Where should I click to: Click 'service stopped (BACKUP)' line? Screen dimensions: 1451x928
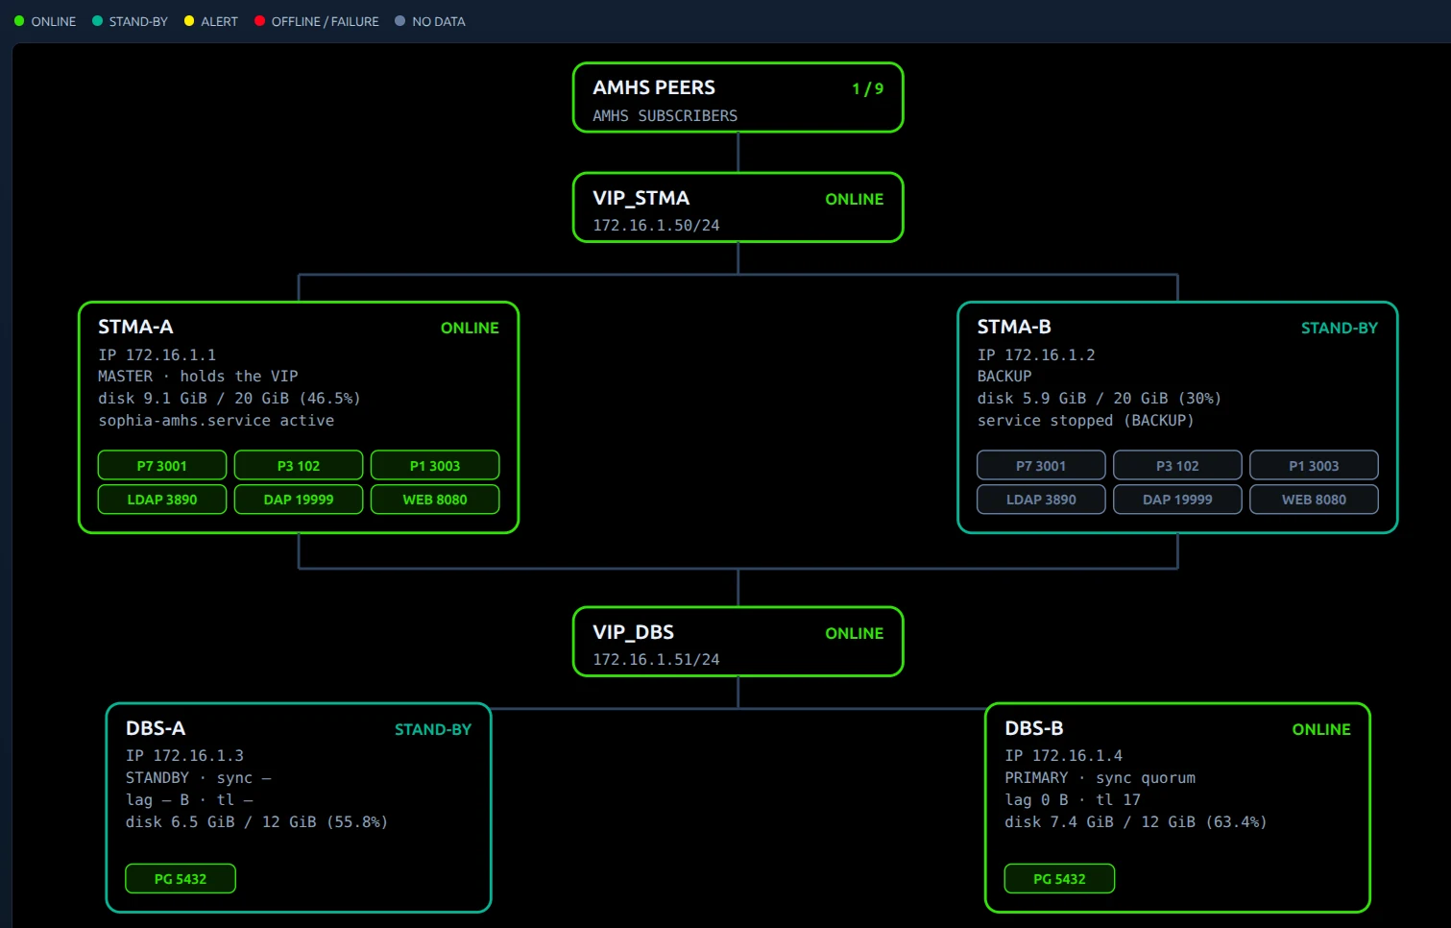click(1086, 421)
